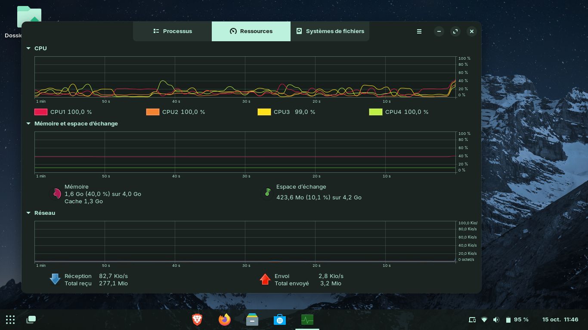The image size is (588, 330).
Task: Open the hamburger menu in header bar
Action: [419, 31]
